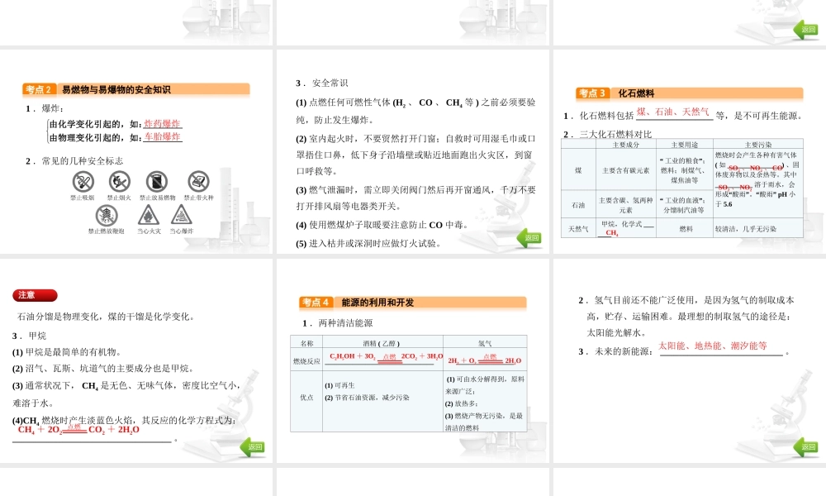Click the 禁止烟火 no-open-flame sign icon
826x496 pixels.
pyautogui.click(x=119, y=181)
